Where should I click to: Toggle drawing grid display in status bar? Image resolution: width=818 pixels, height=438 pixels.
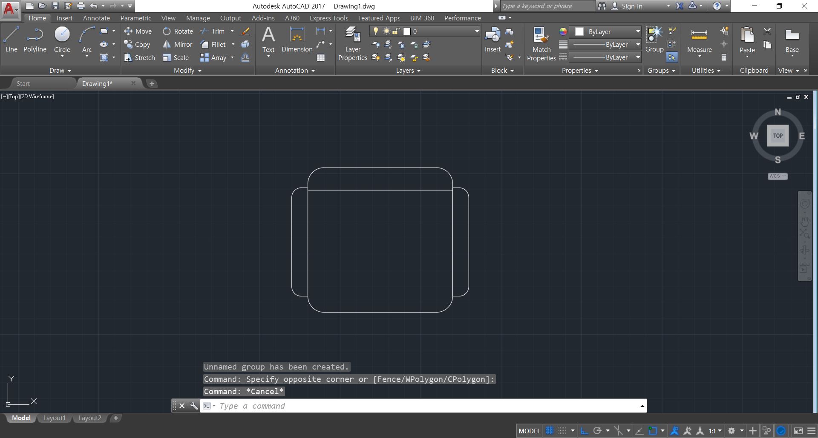point(550,431)
